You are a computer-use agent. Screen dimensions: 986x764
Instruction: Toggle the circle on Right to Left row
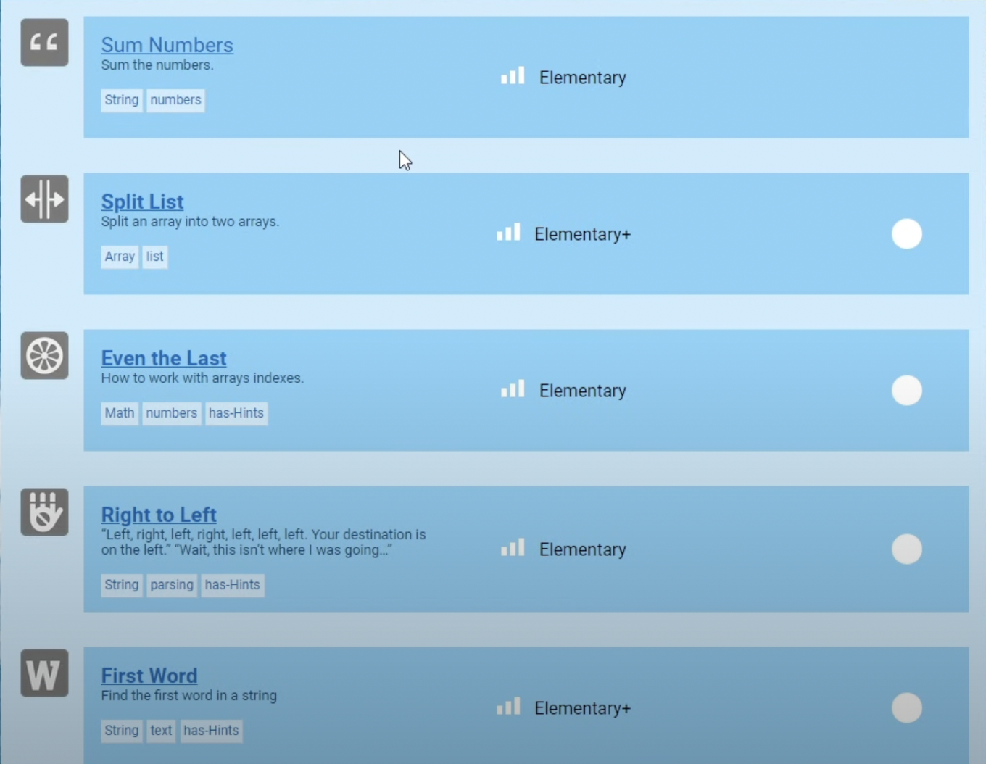906,549
